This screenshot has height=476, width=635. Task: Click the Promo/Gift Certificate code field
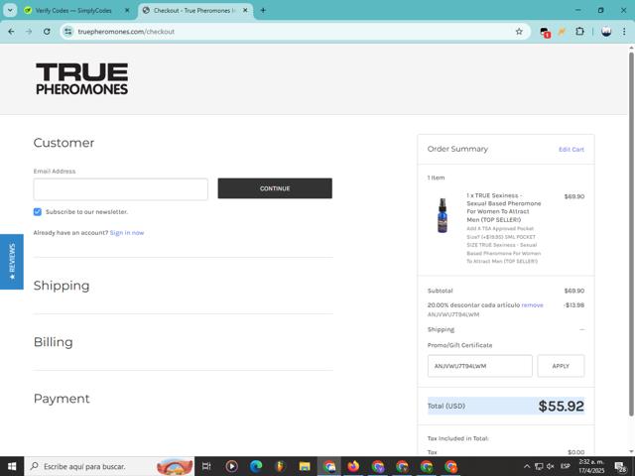480,366
